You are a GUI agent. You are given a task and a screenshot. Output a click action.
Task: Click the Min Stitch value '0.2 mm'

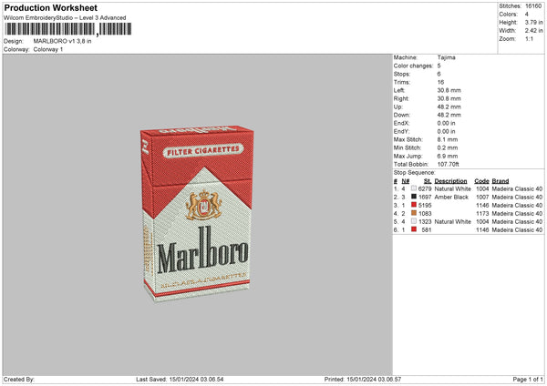(448, 147)
